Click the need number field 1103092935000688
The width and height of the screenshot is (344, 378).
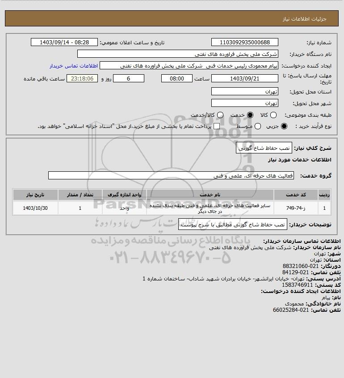point(244,42)
